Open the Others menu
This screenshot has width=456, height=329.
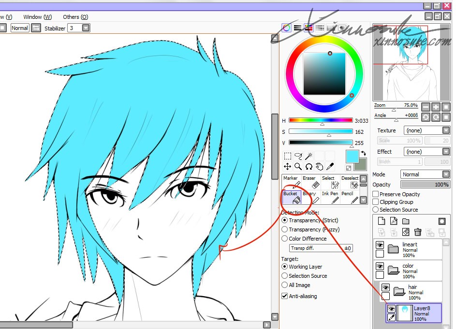(x=74, y=16)
